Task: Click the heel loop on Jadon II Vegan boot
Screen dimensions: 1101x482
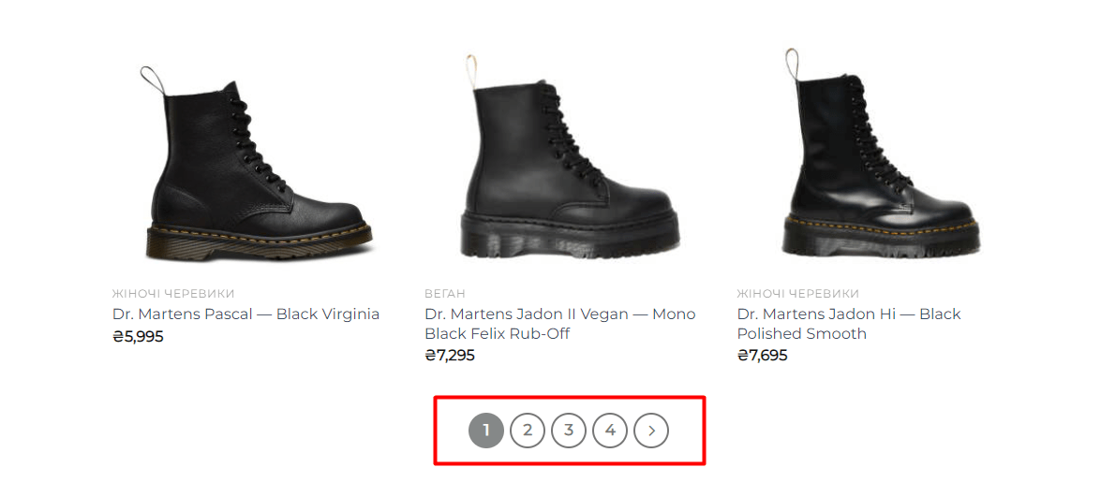Action: pyautogui.click(x=471, y=70)
